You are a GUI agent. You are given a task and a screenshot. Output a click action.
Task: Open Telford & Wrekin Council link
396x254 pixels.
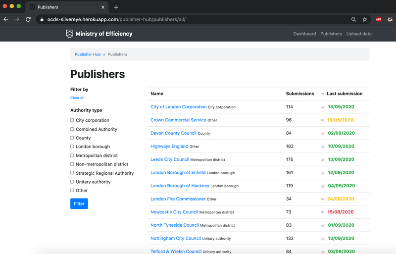pyautogui.click(x=176, y=252)
